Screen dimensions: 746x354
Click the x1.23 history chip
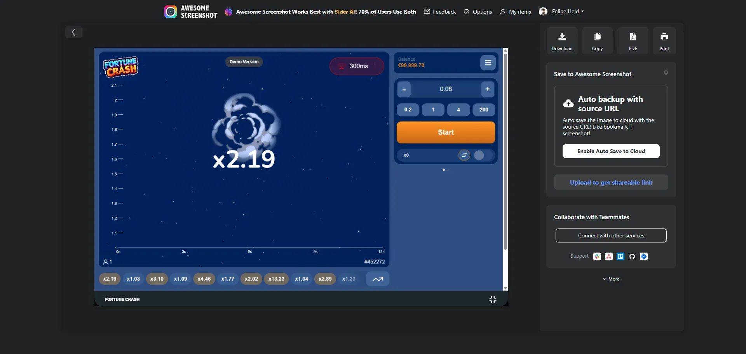pyautogui.click(x=349, y=279)
